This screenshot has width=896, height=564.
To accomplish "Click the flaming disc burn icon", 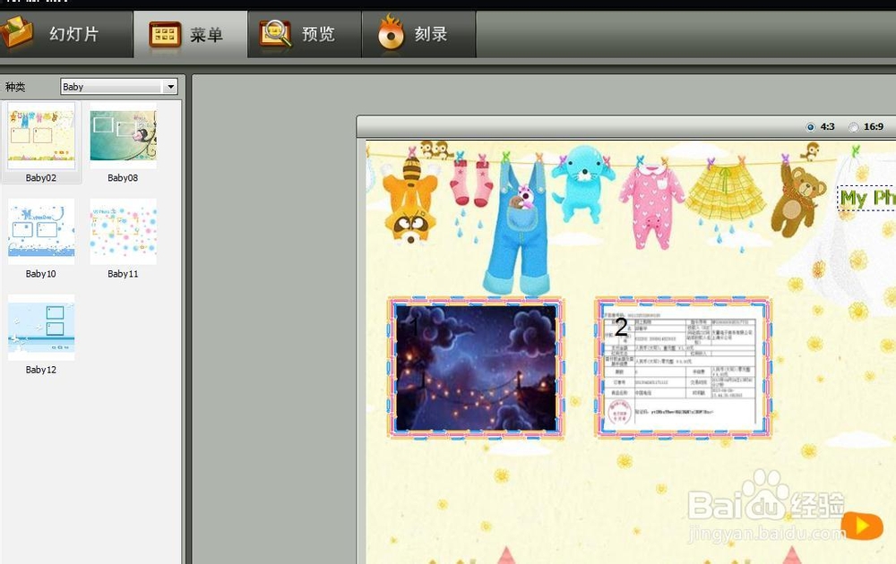I will coord(391,33).
